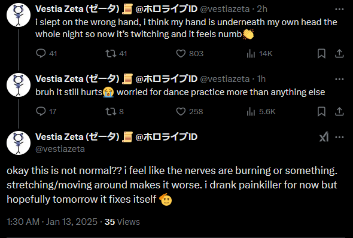The height and width of the screenshot is (238, 353).
Task: Like the tweet with 803 likes
Action: click(x=190, y=54)
